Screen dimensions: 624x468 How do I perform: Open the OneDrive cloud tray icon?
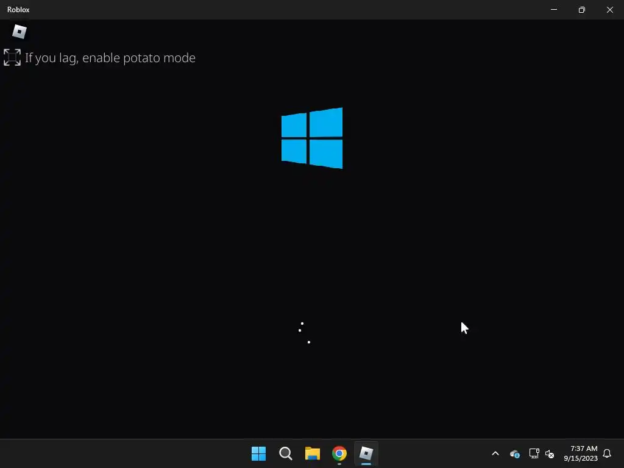click(x=514, y=453)
